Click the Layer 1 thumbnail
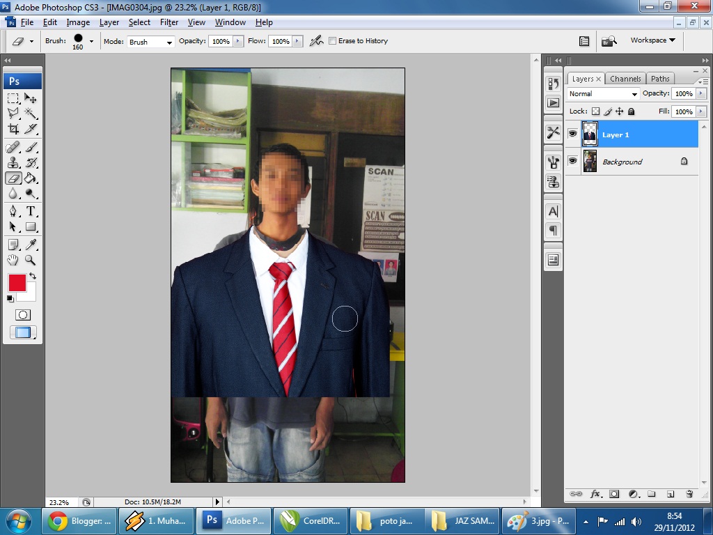The image size is (713, 535). 590,134
